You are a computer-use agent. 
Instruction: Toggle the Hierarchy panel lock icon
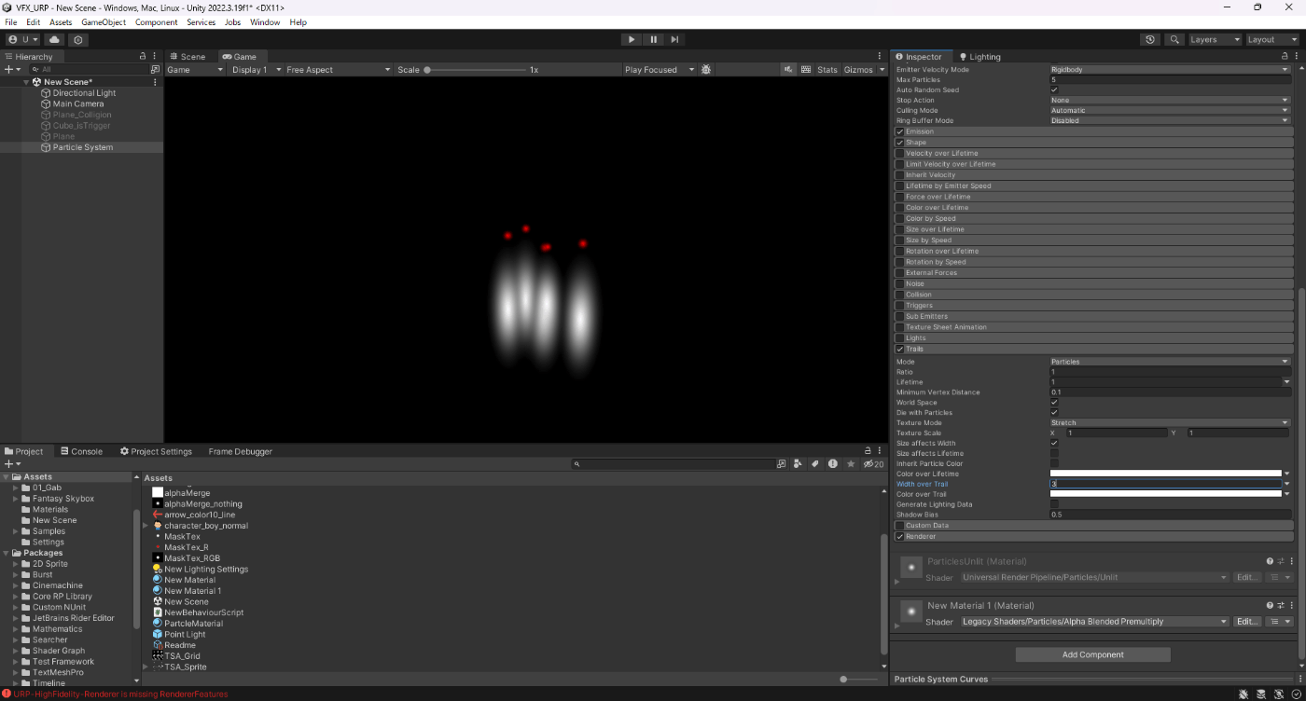[x=143, y=56]
